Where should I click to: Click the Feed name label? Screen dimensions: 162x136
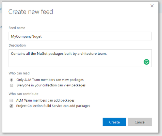(x=17, y=28)
